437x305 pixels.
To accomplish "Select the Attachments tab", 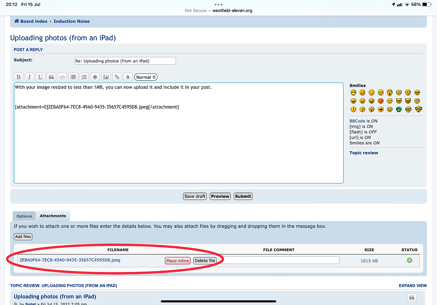I will [x=53, y=216].
